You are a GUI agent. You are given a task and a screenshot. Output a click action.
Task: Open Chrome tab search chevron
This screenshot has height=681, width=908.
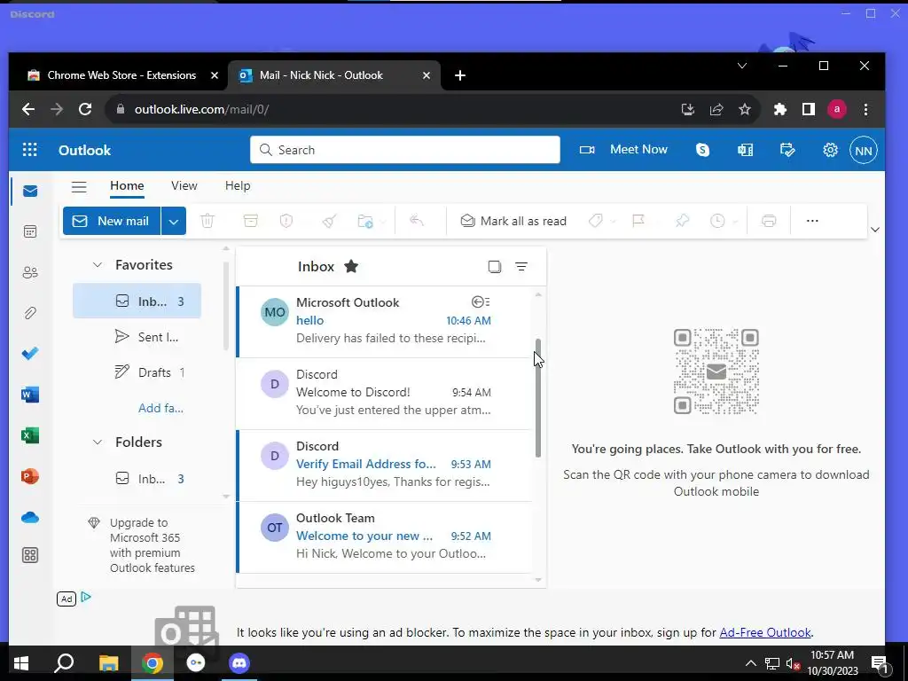[742, 66]
